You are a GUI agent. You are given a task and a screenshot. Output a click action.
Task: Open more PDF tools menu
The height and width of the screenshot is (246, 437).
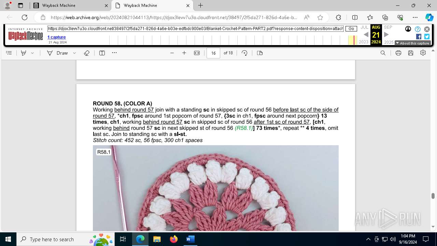(114, 53)
